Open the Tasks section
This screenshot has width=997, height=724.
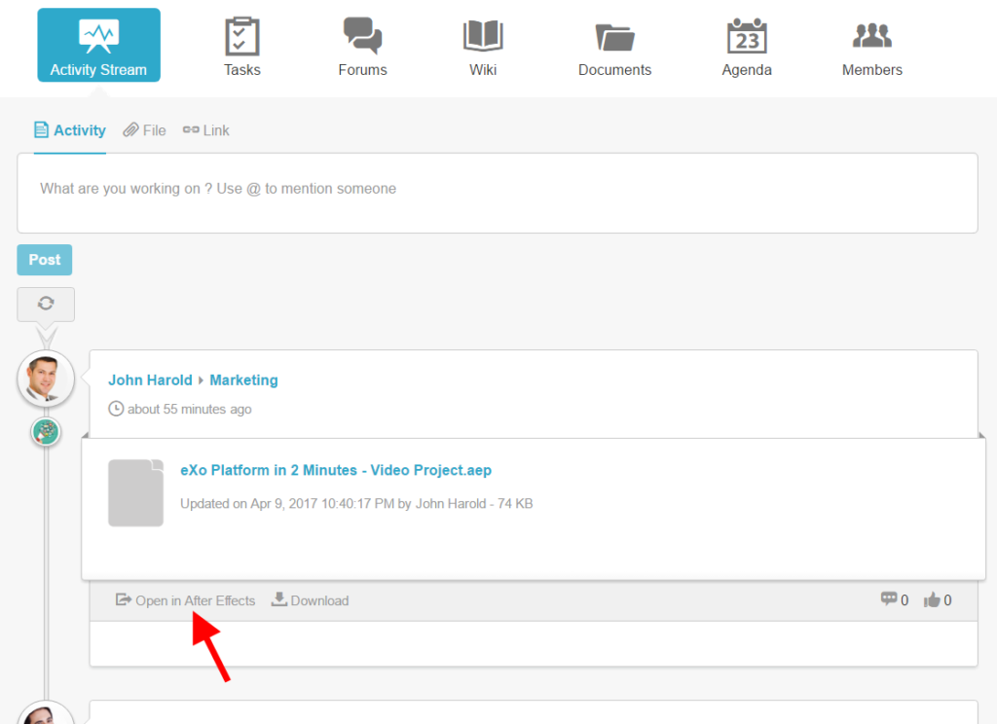point(242,48)
